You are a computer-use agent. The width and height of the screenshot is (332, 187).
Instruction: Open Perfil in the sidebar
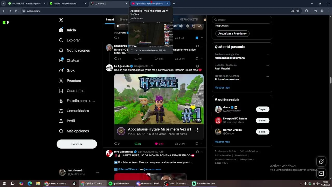click(67, 121)
